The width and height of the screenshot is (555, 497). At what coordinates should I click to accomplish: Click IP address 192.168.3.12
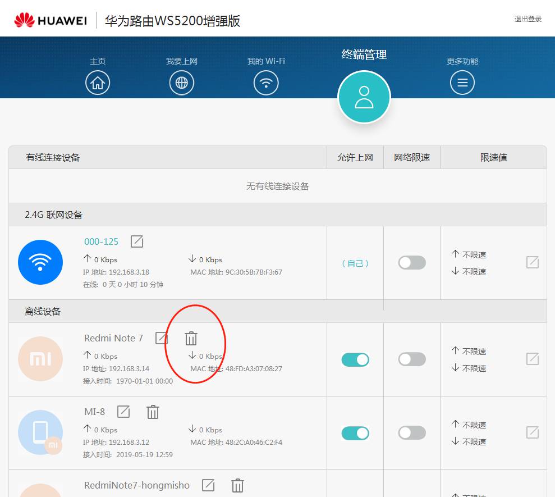129,443
